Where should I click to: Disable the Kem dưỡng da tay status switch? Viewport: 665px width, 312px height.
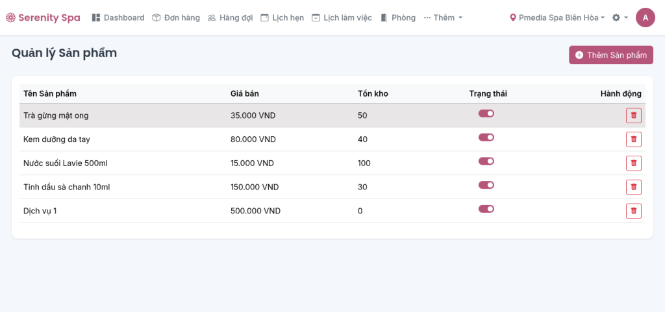pyautogui.click(x=486, y=138)
